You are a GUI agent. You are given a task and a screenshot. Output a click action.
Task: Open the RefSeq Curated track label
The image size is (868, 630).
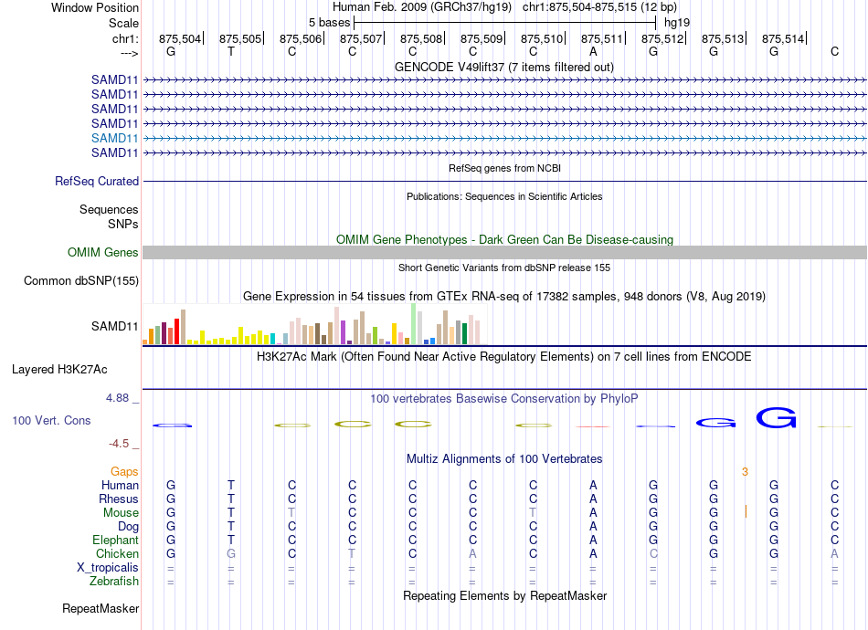point(97,182)
